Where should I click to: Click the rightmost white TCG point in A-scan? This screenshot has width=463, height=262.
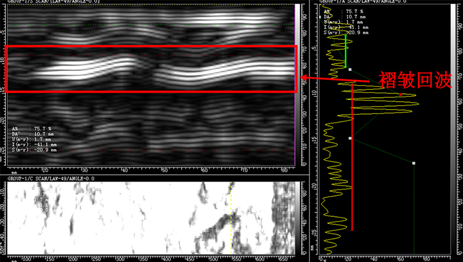[414, 163]
